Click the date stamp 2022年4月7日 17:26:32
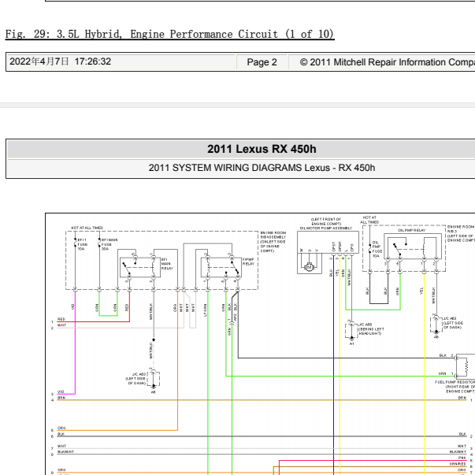475x475 pixels. coord(61,61)
